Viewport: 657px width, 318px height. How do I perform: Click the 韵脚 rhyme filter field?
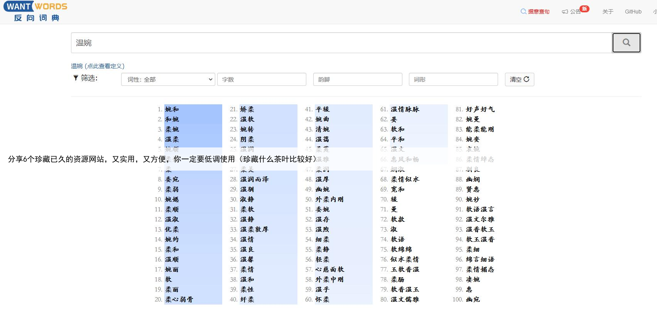coord(358,79)
